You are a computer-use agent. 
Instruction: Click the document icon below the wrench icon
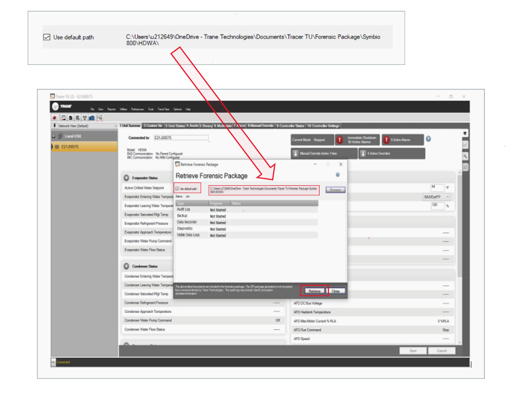click(x=465, y=167)
